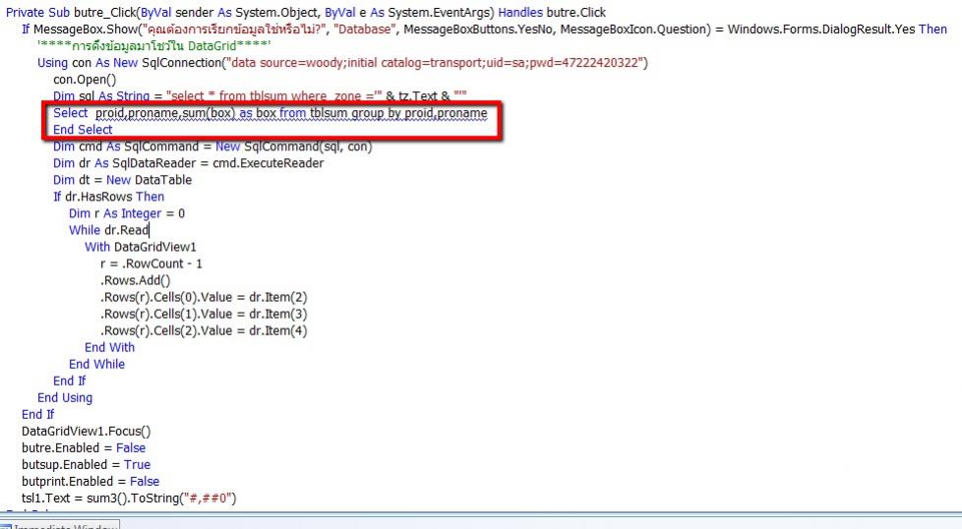Click the 'With DataGridView1' line
The height and width of the screenshot is (529, 962).
141,247
